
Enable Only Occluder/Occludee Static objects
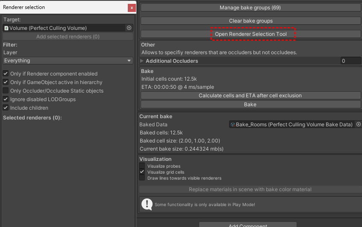(x=6, y=90)
